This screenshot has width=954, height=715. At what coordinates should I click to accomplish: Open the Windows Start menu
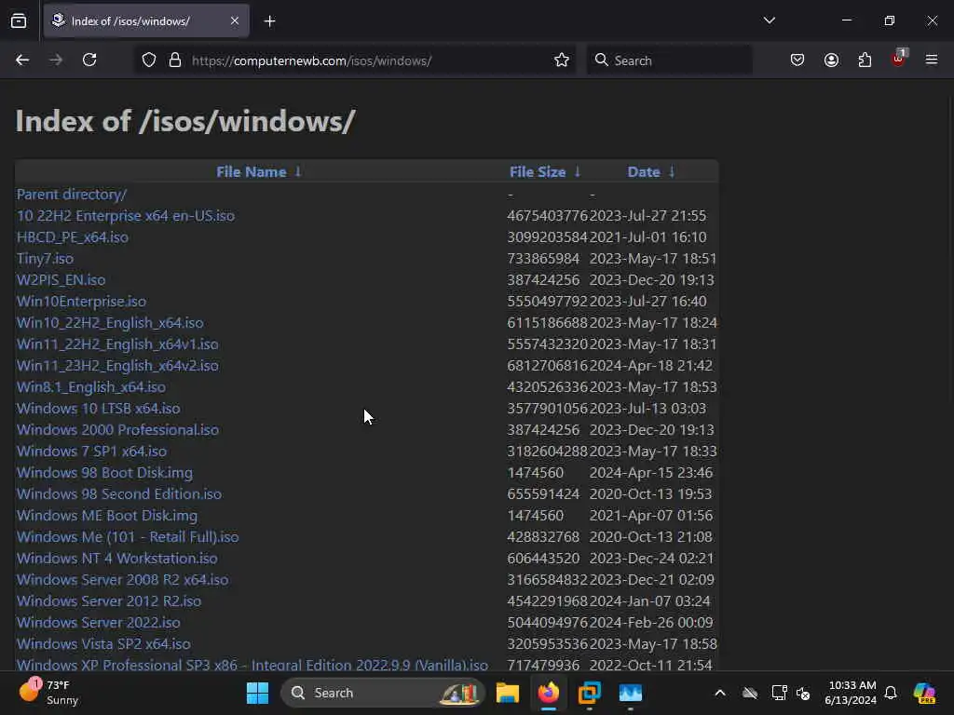pyautogui.click(x=257, y=693)
